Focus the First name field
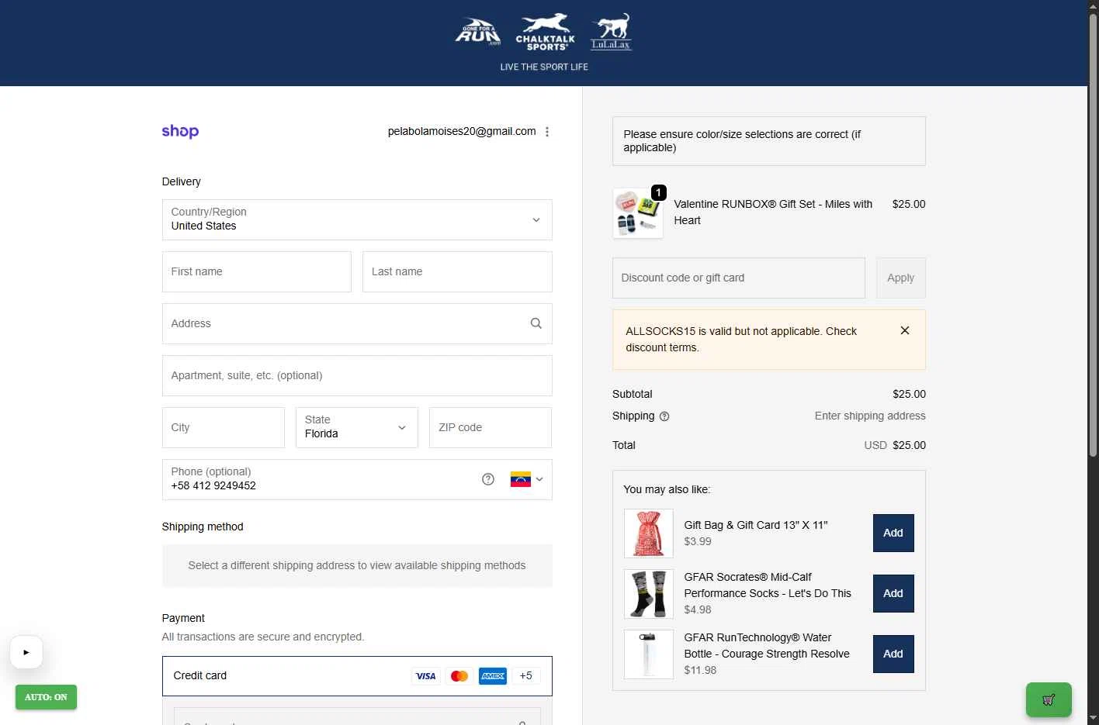Screen dimensions: 1099x725 (x=257, y=271)
